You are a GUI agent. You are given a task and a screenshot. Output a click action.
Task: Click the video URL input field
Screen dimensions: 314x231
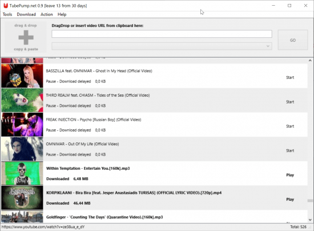point(162,34)
